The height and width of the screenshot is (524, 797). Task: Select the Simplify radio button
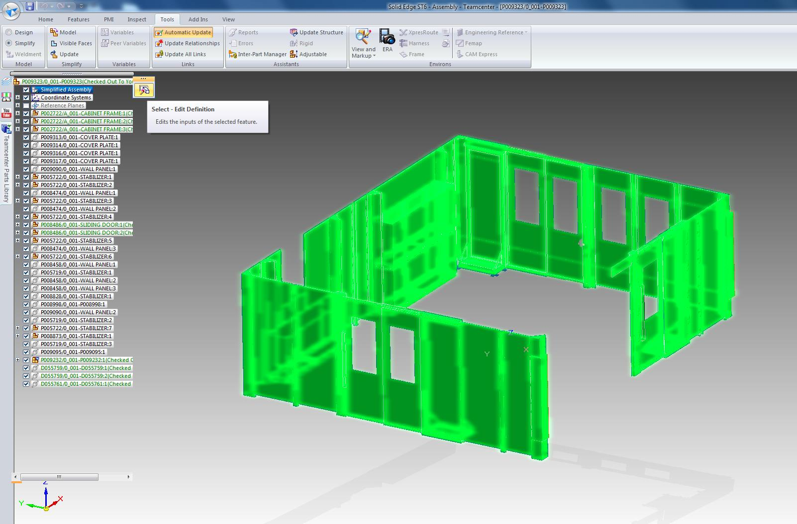8,43
